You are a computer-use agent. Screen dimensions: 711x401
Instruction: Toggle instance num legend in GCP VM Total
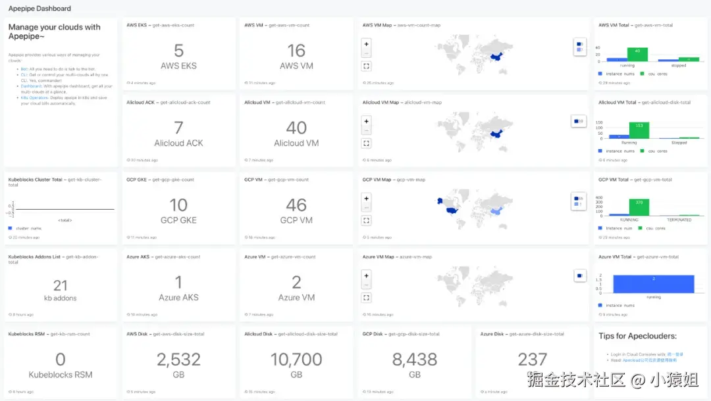[x=615, y=229]
